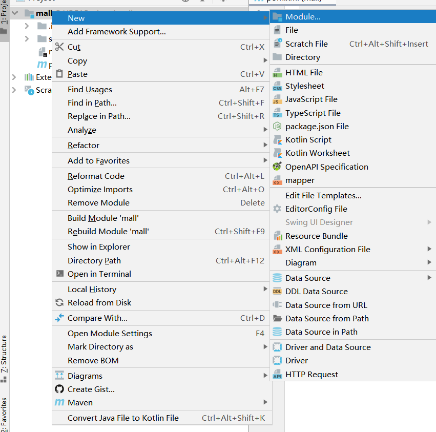
Task: Open the Local History submenu arrow
Action: click(265, 289)
